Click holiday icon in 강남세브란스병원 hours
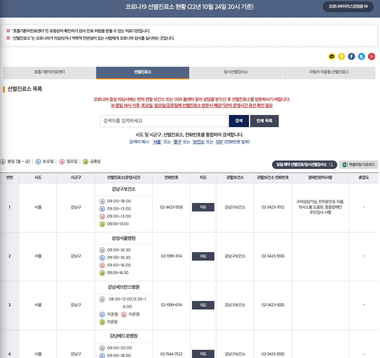Viewport: 380px width, 358px height. (102, 322)
